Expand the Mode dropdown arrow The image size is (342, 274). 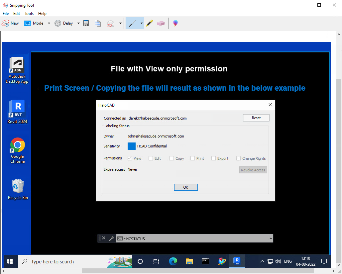[49, 23]
